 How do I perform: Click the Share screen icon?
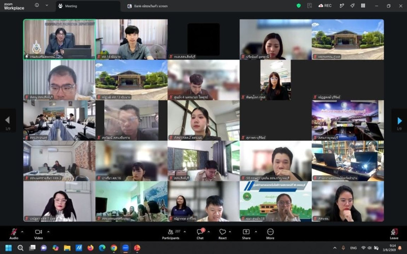click(246, 232)
